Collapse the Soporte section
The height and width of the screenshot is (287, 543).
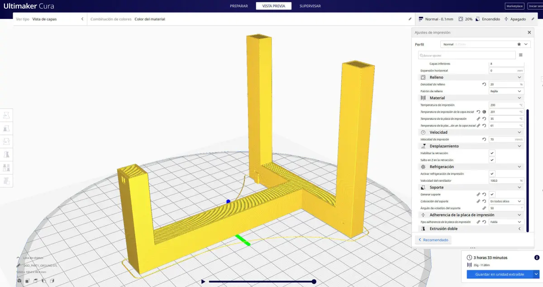pyautogui.click(x=519, y=188)
